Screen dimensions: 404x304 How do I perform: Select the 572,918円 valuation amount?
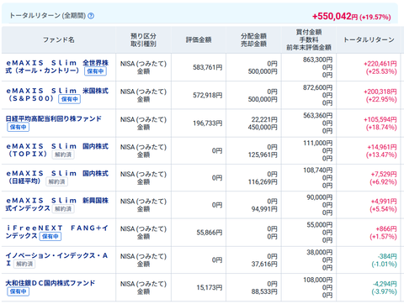tap(208, 95)
